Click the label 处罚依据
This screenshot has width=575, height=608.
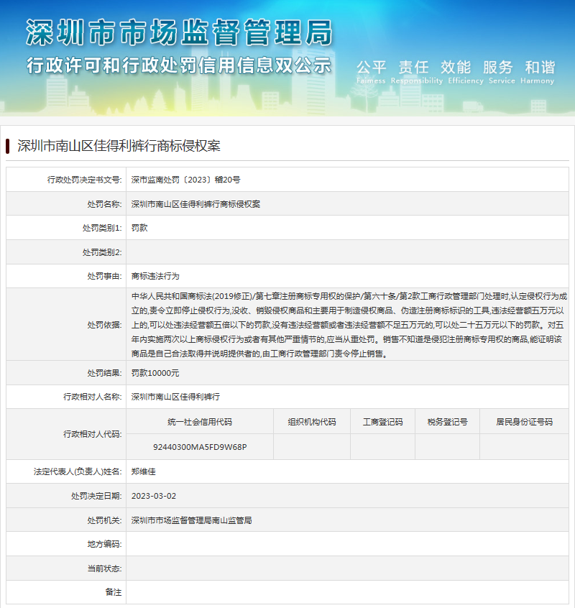coord(104,325)
